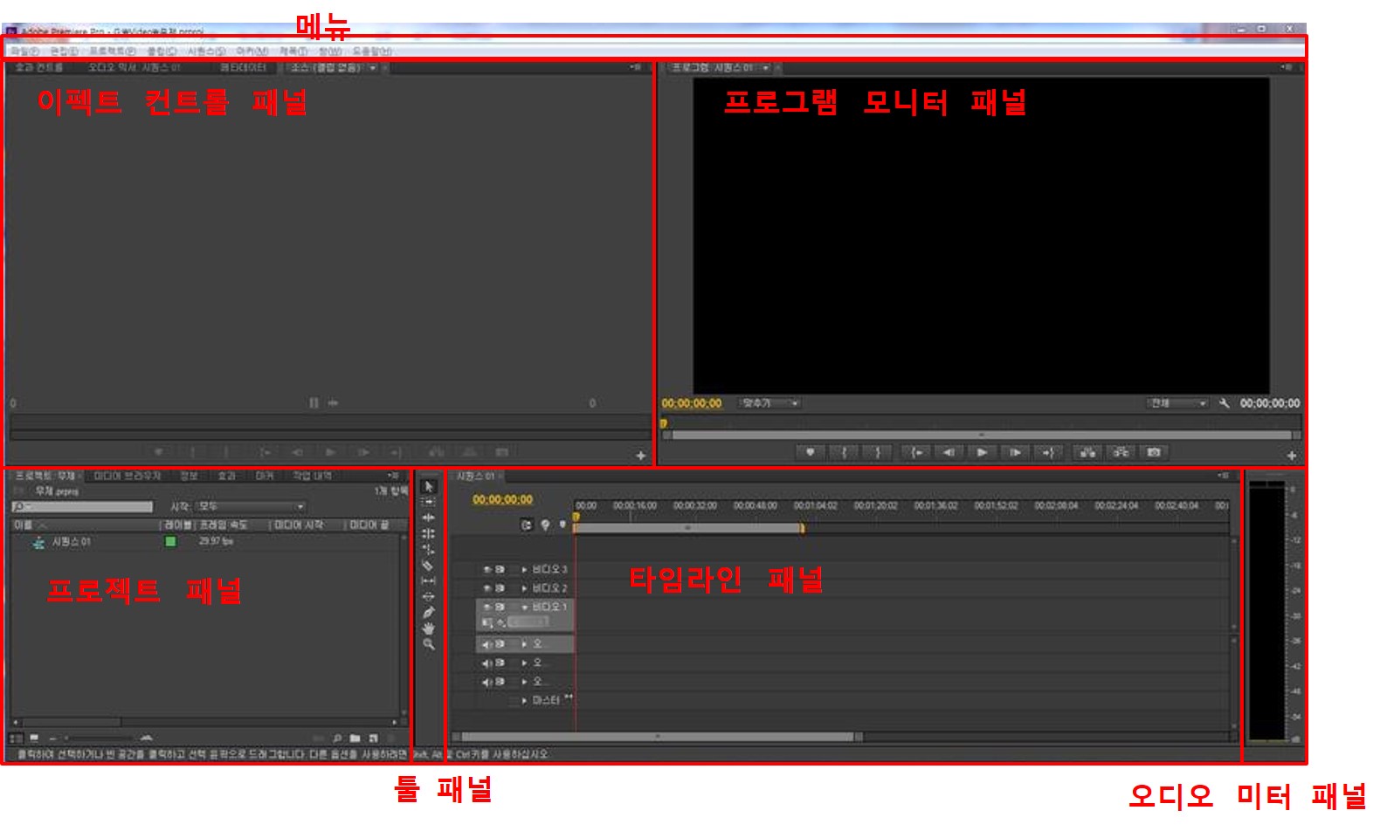Expand the 마스터 track
Viewport: 1387px width, 831px height.
(x=524, y=700)
